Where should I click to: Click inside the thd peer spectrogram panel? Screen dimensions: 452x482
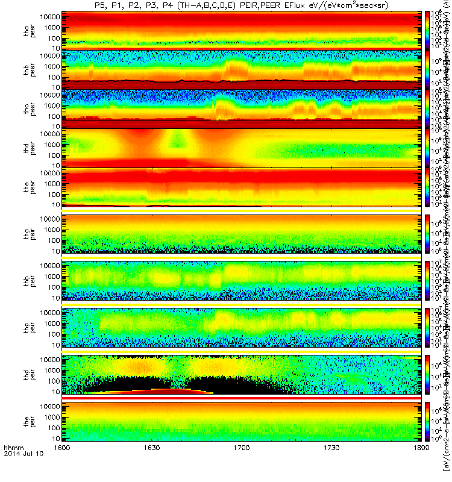pos(242,147)
